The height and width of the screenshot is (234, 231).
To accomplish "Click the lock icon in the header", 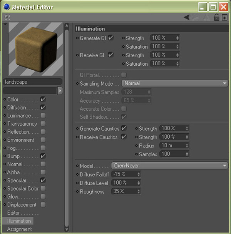I will pos(217,17).
